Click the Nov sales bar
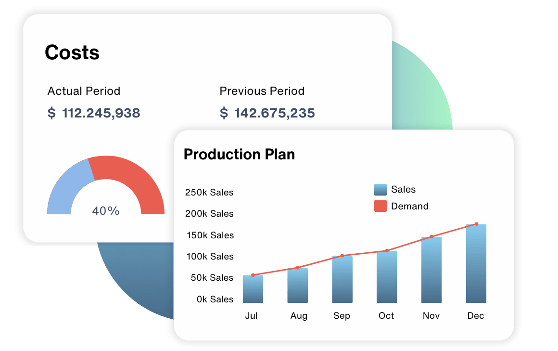This screenshot has width=558, height=351. [431, 270]
